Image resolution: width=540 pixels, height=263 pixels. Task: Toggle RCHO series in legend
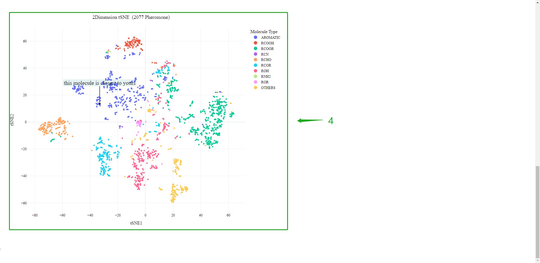pos(262,60)
